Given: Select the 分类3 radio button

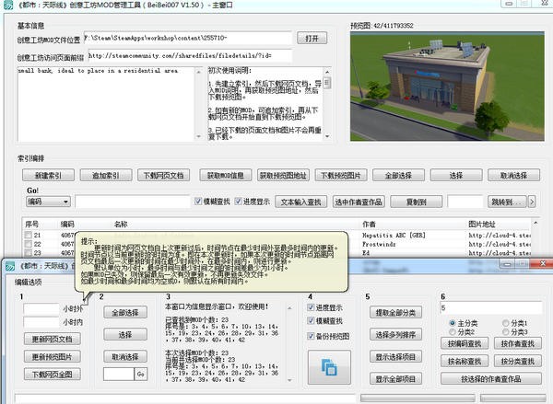Looking at the screenshot, I should [505, 332].
